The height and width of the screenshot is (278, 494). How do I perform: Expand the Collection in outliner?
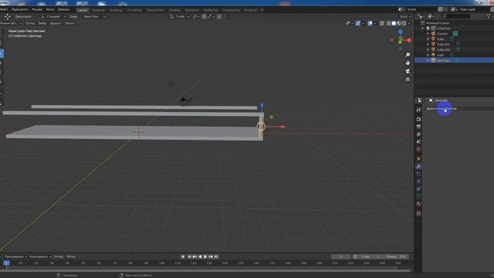[x=423, y=29]
